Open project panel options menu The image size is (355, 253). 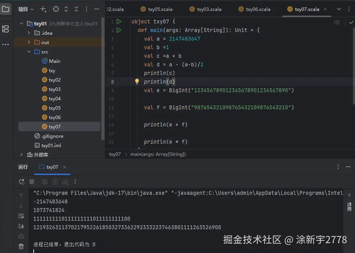point(86,9)
